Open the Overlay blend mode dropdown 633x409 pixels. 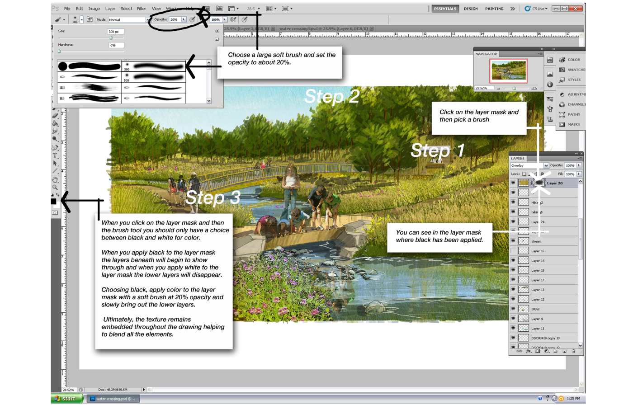point(546,165)
